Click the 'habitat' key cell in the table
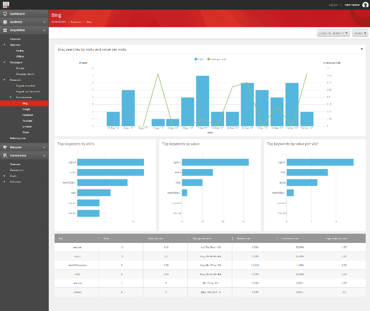Viewport: 370px width, 311px height. pyautogui.click(x=77, y=292)
